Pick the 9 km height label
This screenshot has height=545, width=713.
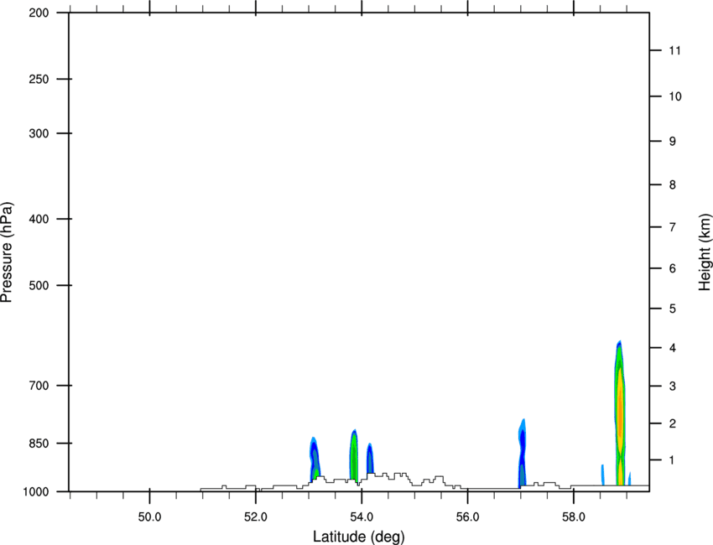tap(673, 142)
